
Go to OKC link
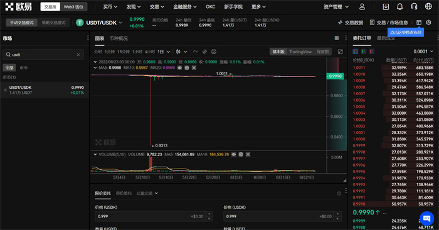coord(211,7)
